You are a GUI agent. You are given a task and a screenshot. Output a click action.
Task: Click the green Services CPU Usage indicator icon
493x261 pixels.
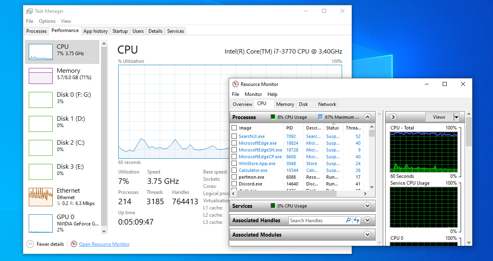[273, 206]
